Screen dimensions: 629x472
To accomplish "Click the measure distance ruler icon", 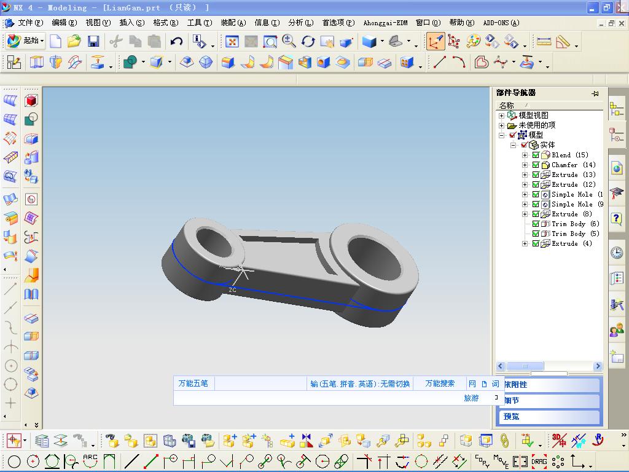I will 544,41.
